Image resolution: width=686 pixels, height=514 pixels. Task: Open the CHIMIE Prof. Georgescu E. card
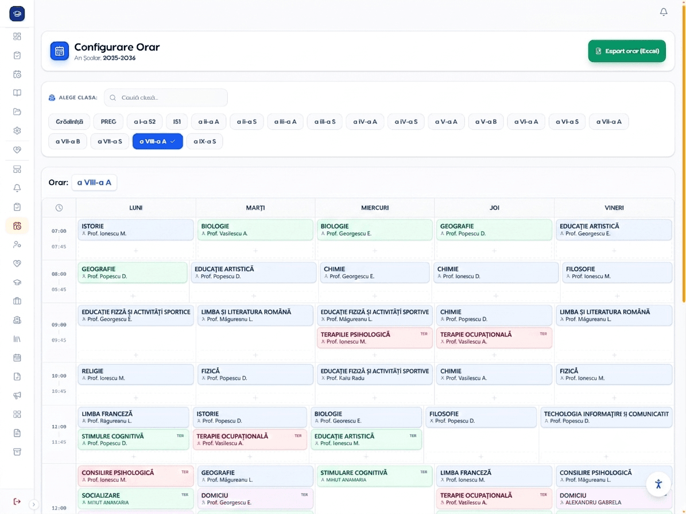(x=375, y=272)
